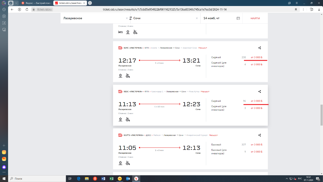The image size is (323, 182).
Task: Open browser history in the sidebar
Action: point(4,9)
